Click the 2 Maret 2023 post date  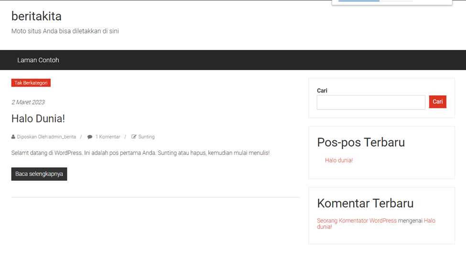(28, 102)
